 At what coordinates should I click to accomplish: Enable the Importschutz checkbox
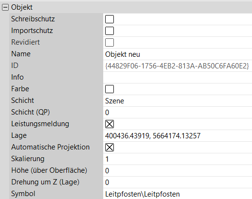point(110,31)
